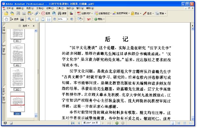The width and height of the screenshot is (197, 128).
Task: Open the 视图(V) menu
Action: [x=30, y=8]
